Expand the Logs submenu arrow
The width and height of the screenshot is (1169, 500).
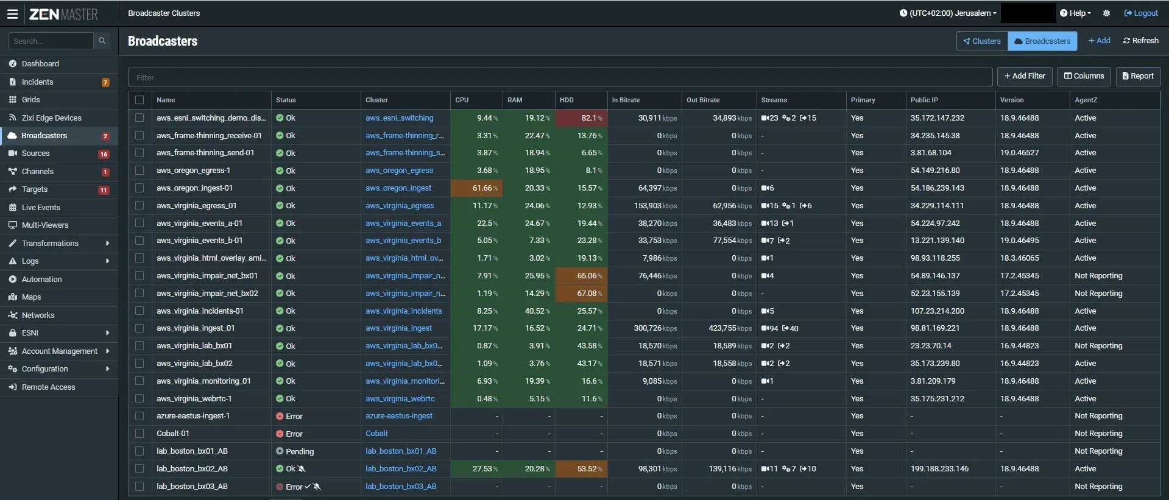[108, 261]
